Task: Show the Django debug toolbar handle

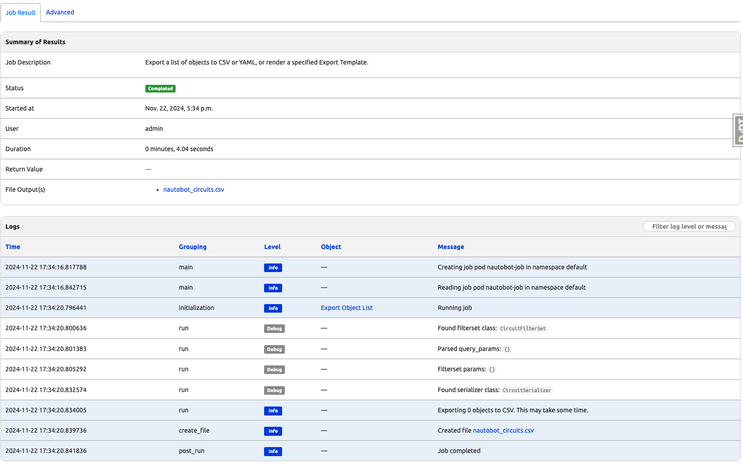Action: [738, 130]
